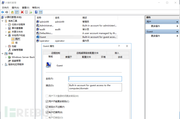The image size is (180, 119).
Task: Expand the 任务计划程序 tree node
Action: (x=6, y=24)
